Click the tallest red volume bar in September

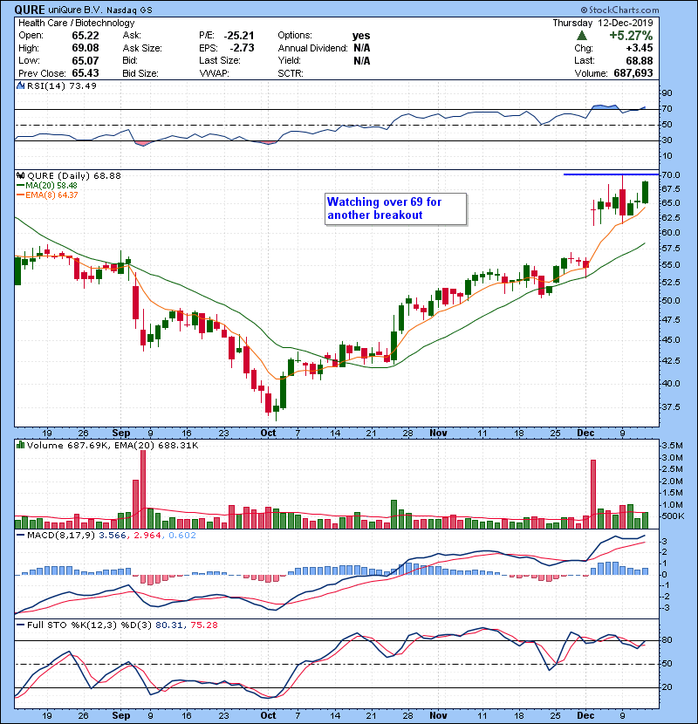pyautogui.click(x=143, y=489)
